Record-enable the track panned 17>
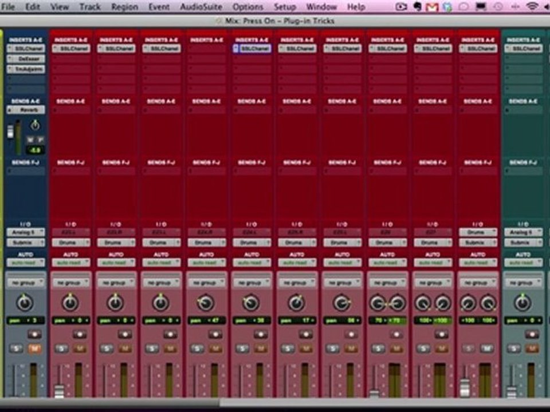 [x=305, y=334]
